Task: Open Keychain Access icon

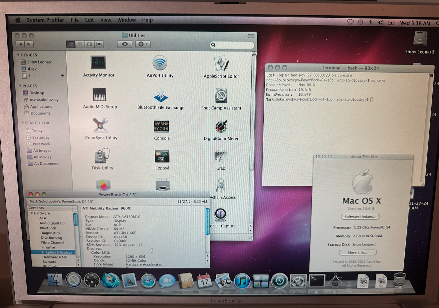Action: tap(220, 186)
